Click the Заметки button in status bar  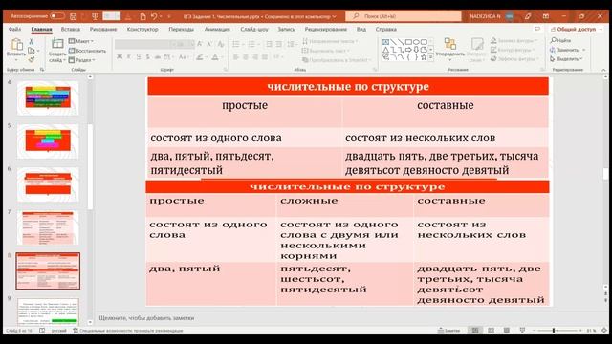coord(449,331)
